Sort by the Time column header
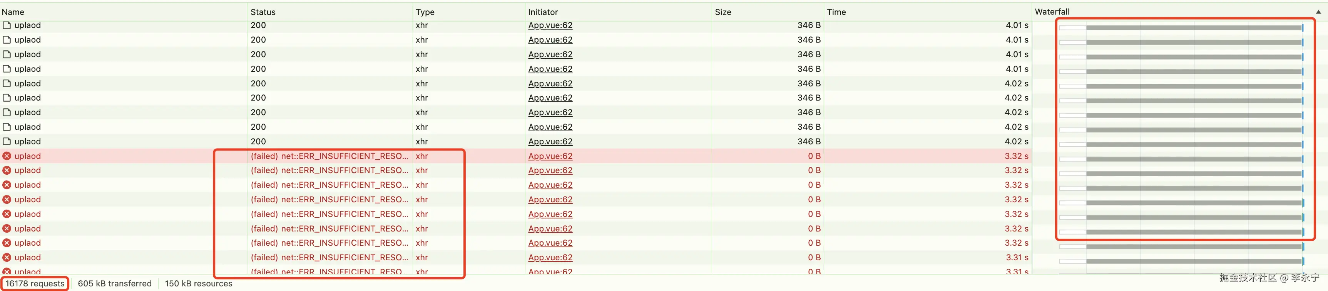Image resolution: width=1328 pixels, height=291 pixels. point(836,12)
